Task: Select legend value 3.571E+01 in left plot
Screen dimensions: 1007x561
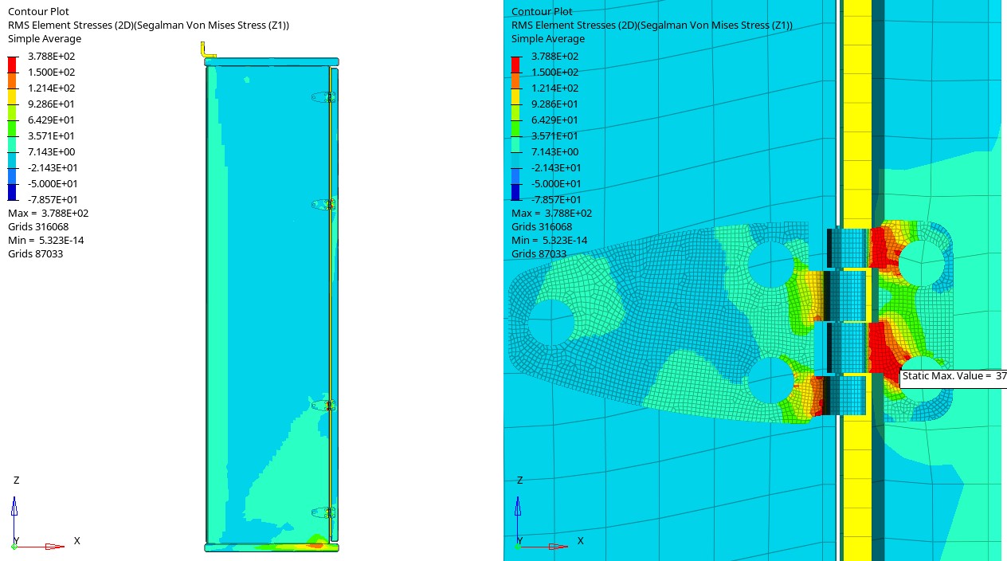Action: click(x=51, y=136)
